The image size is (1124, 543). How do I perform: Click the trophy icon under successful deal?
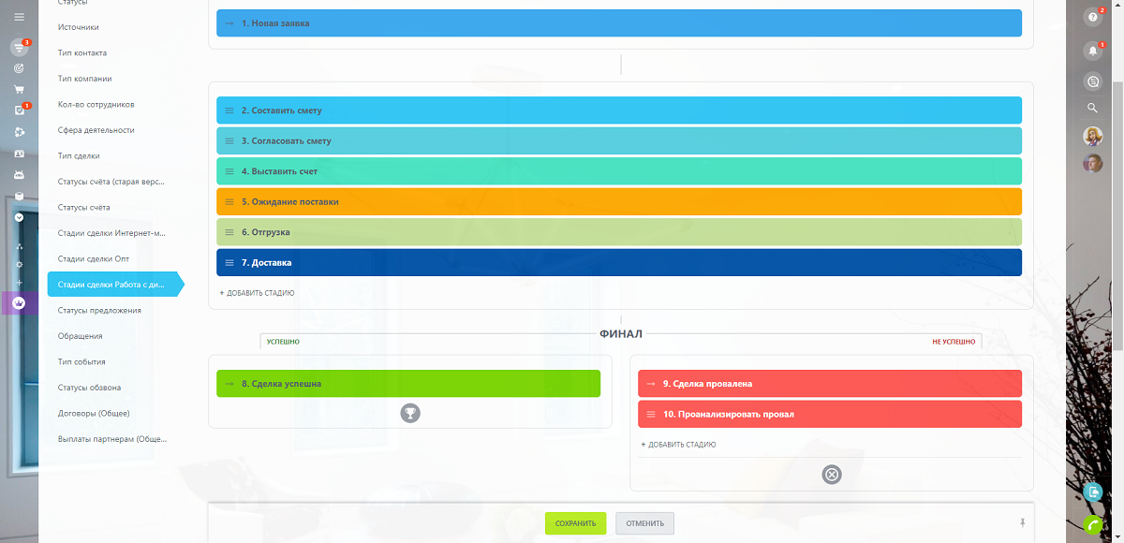click(x=409, y=412)
